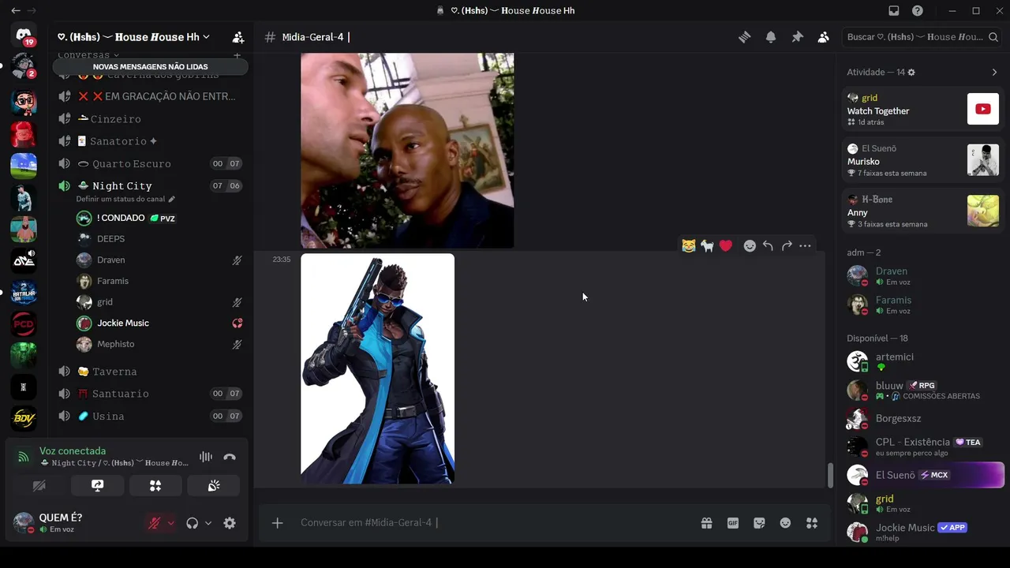Open microphone input options chevron
The image size is (1010, 568).
pos(170,523)
